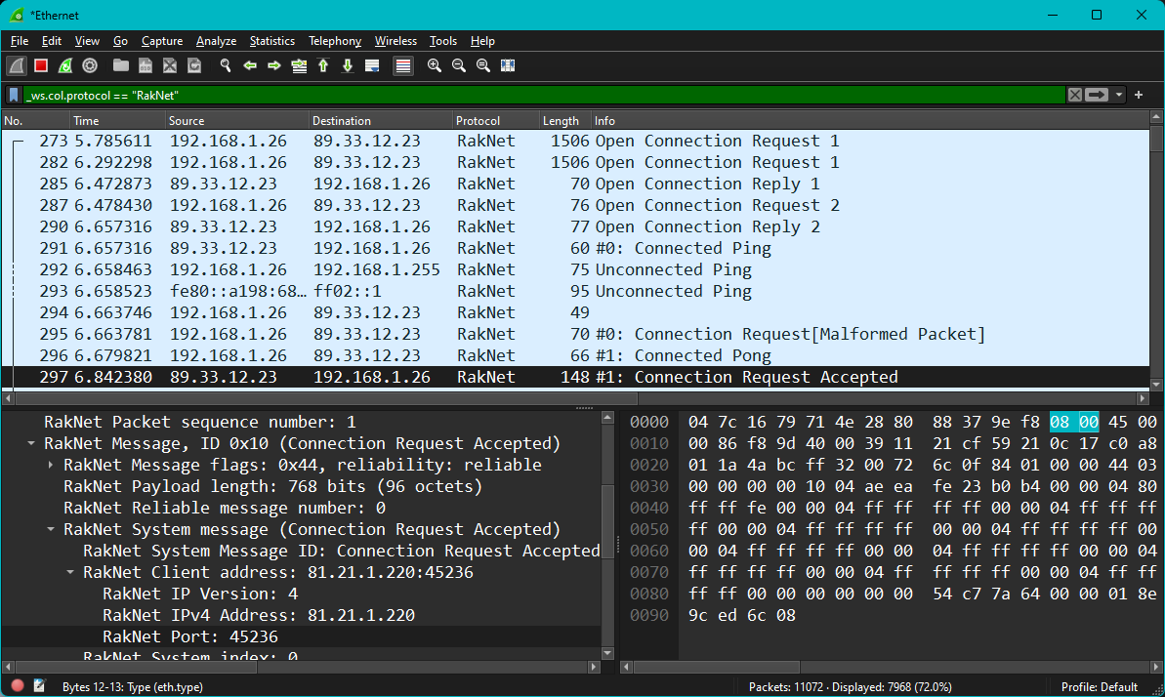Go to the last packet with down arrow icon
This screenshot has width=1165, height=697.
[348, 65]
